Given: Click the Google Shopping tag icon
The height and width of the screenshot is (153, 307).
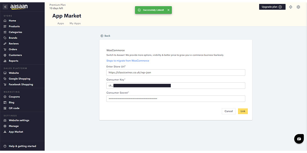Looking at the screenshot, I should [5, 79].
